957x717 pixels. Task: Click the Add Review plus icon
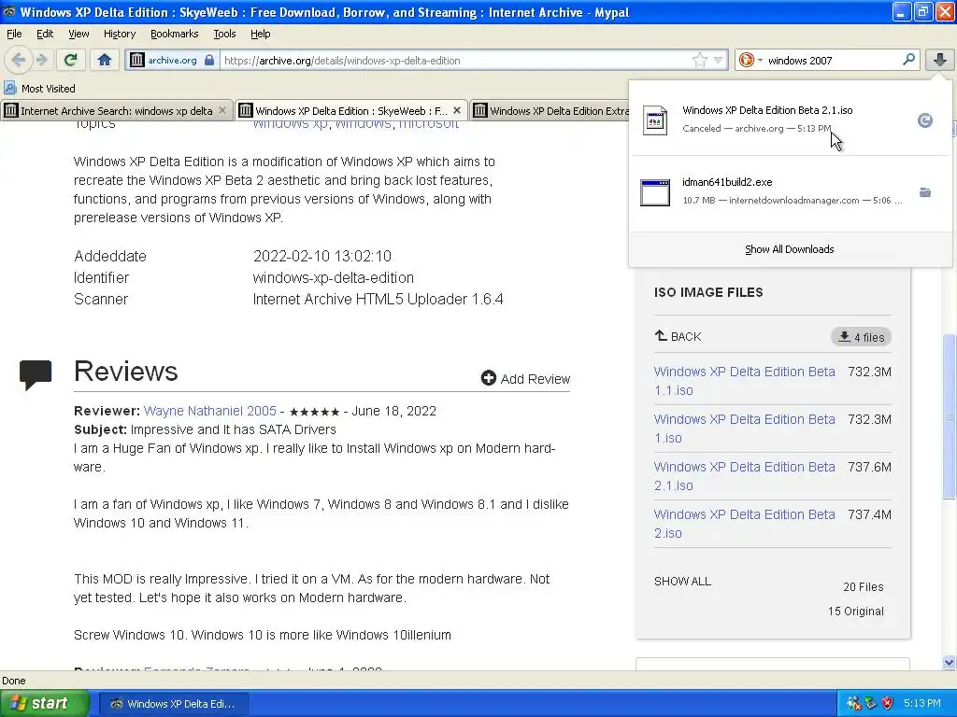(x=488, y=378)
